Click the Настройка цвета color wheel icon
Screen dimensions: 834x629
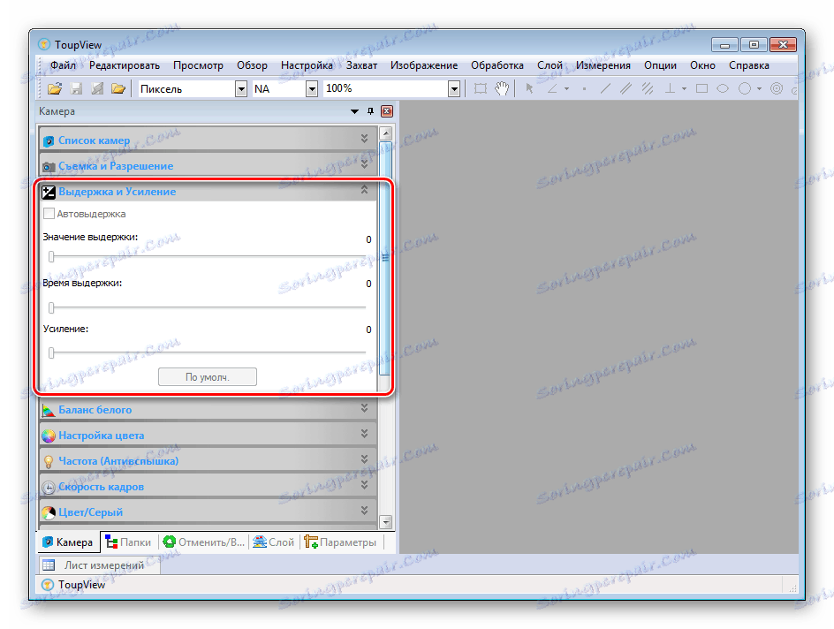(49, 436)
